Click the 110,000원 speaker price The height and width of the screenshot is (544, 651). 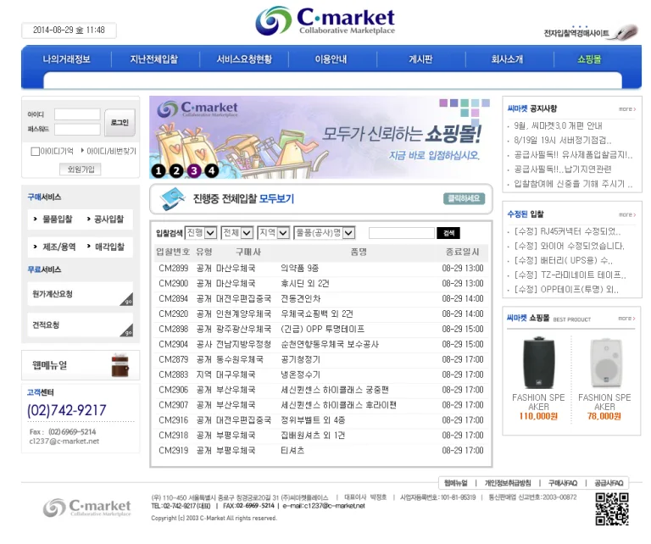point(538,416)
